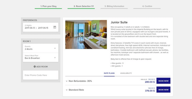Screen dimensions: 192x99
Task: Click the 2017-06-13 check-in date
Action: coord(30,28)
